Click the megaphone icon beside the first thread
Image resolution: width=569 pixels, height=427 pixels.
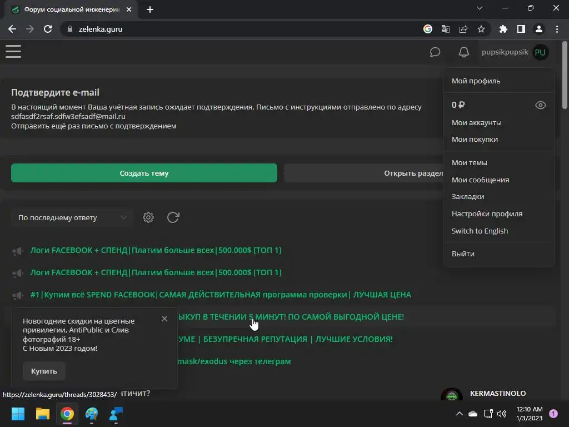[17, 251]
